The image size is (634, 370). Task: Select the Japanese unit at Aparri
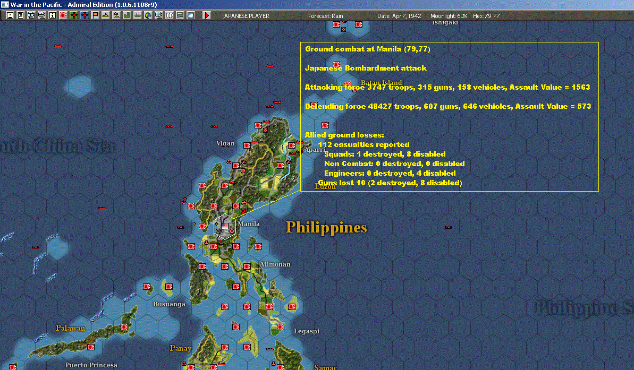tap(292, 145)
